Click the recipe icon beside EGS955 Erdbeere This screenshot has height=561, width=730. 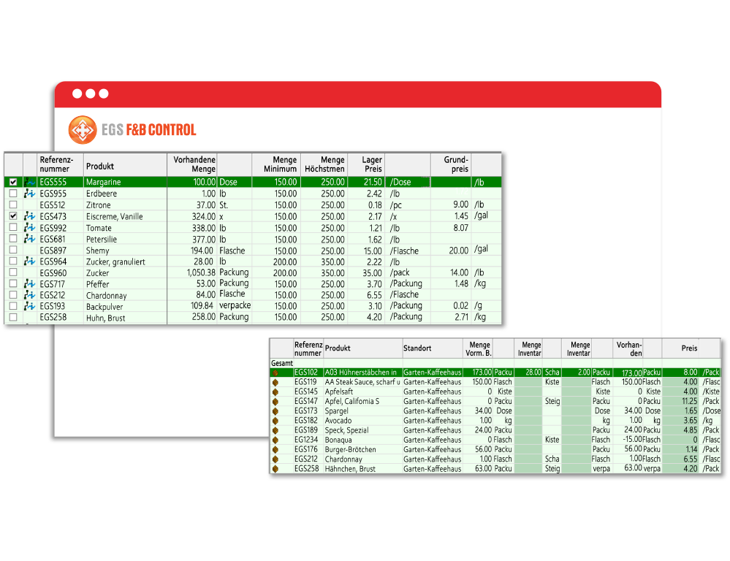coord(30,193)
